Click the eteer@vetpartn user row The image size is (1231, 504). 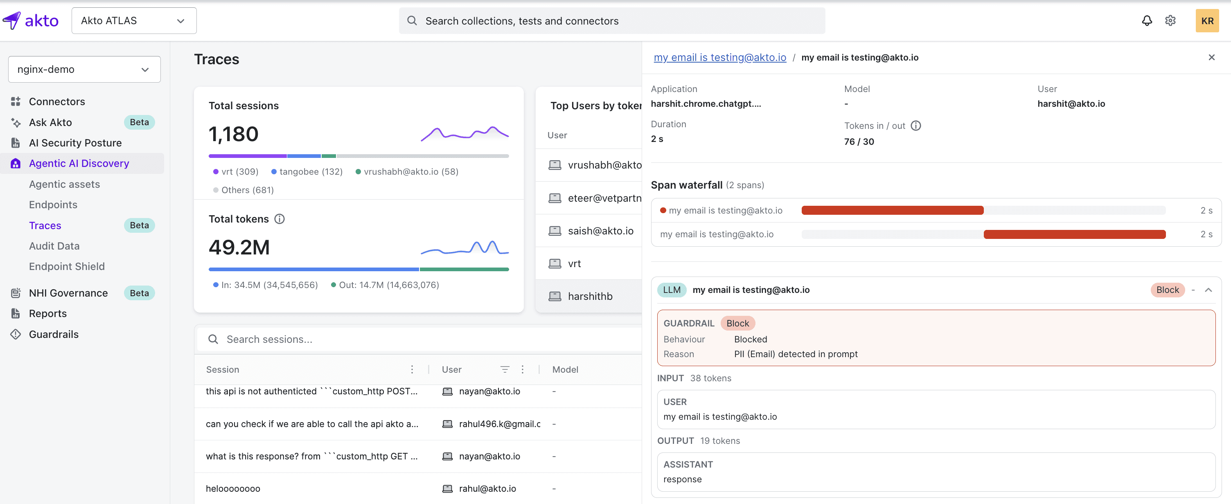[x=589, y=198]
